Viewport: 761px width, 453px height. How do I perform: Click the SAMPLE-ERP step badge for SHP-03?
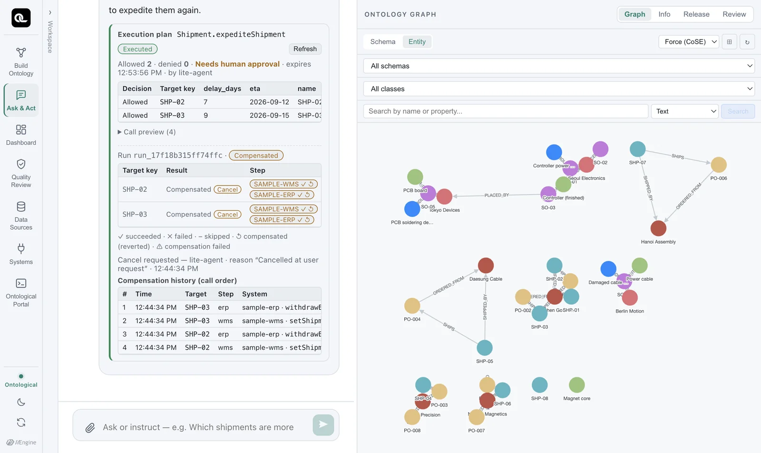point(282,220)
